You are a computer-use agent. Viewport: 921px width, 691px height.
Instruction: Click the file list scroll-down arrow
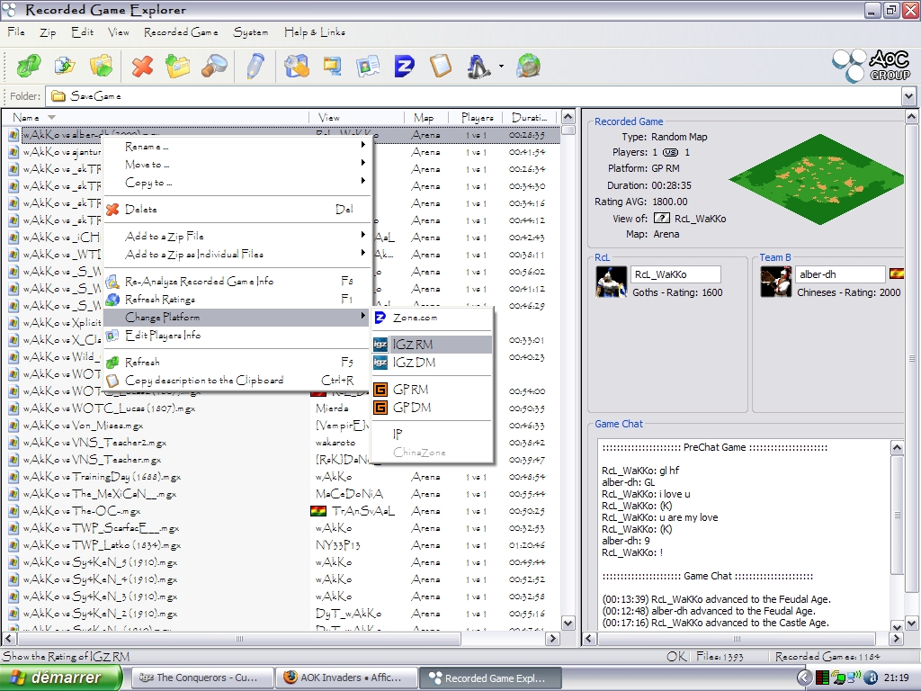point(568,623)
